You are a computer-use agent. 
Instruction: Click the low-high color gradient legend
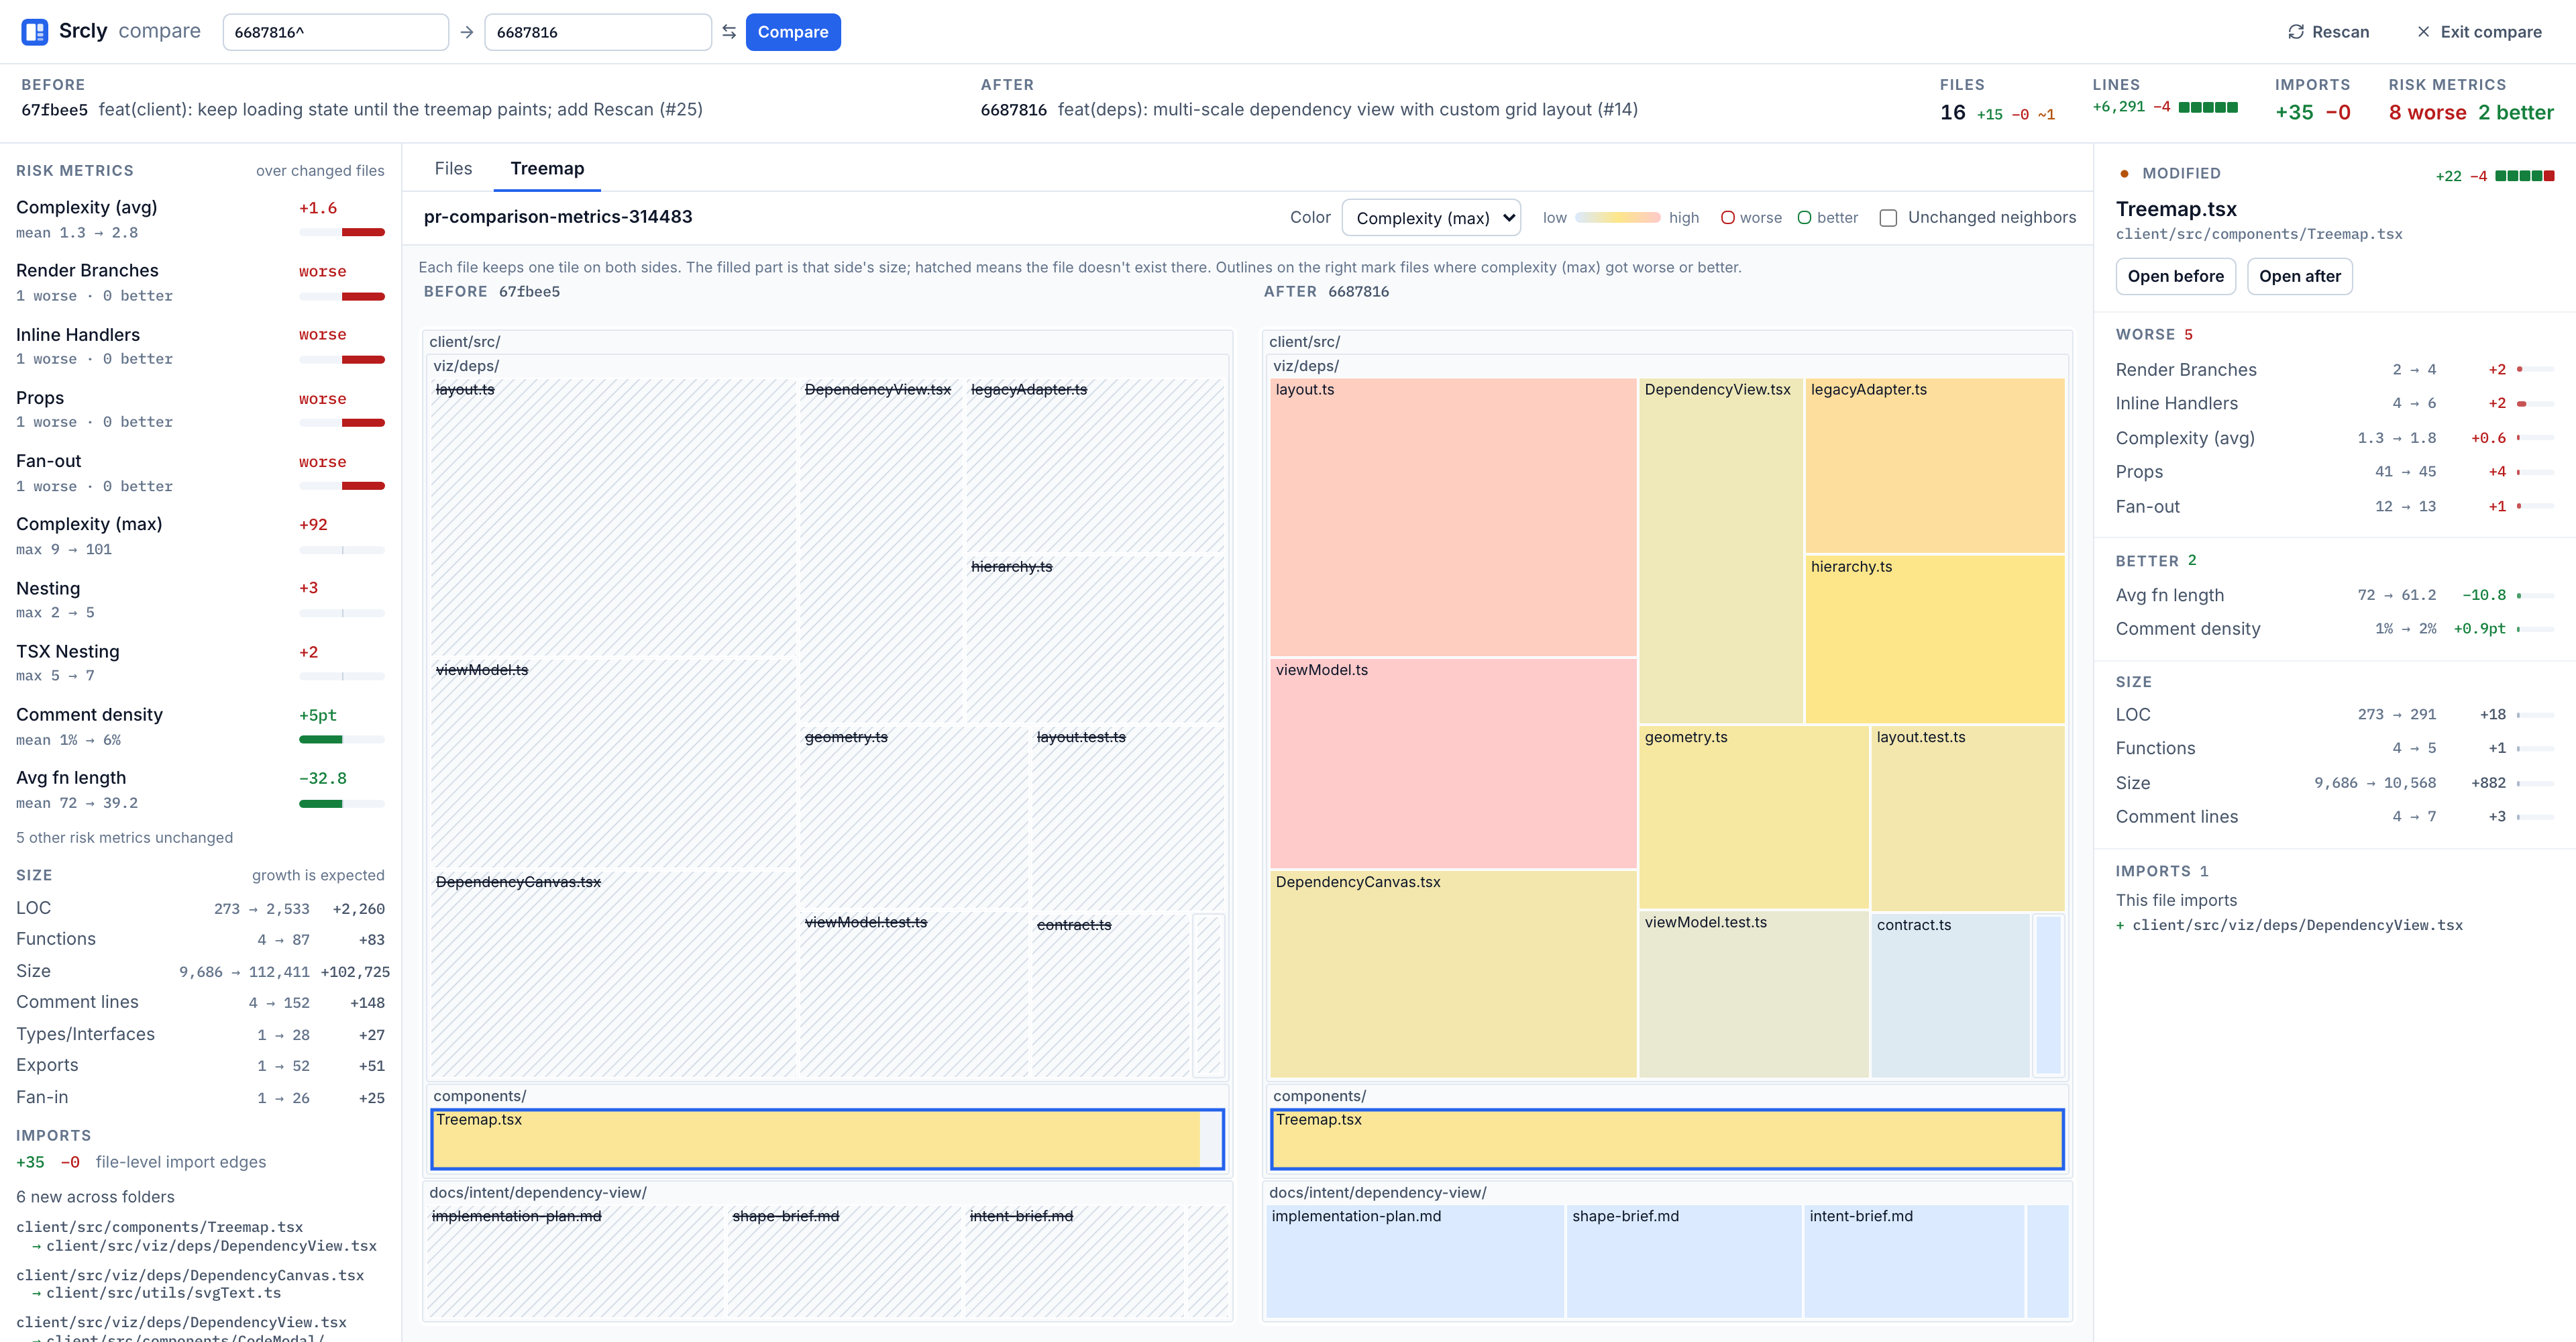(1617, 218)
